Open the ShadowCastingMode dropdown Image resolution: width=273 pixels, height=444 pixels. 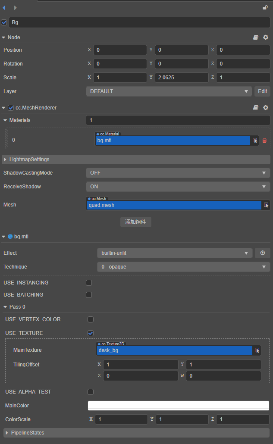[178, 173]
